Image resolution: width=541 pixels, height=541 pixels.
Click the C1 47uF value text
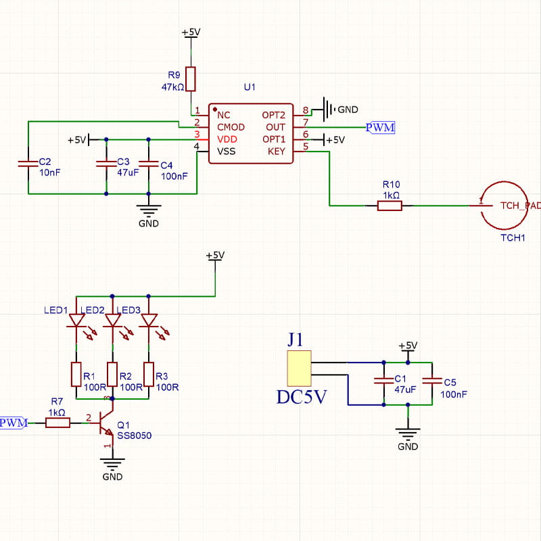(405, 390)
